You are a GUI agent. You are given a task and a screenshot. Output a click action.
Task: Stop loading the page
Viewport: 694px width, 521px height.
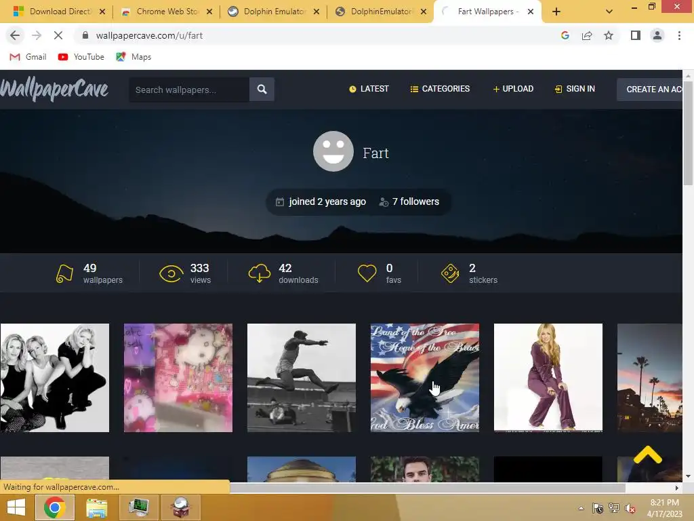pos(58,35)
